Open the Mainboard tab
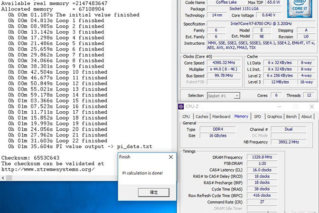The image size is (319, 213). (x=221, y=116)
